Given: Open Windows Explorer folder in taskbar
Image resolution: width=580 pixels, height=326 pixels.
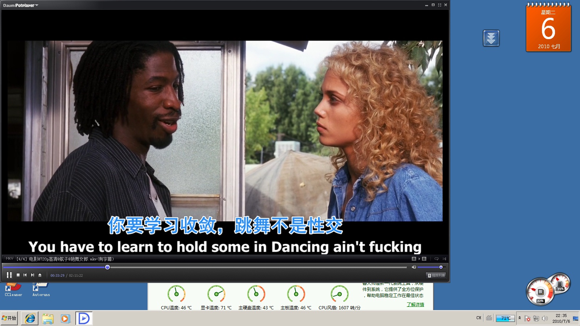Looking at the screenshot, I should pos(48,318).
